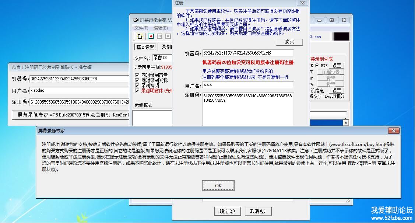The image size is (415, 223).
Task: Toggle 同时录制声音 checkbox
Action: (137, 75)
